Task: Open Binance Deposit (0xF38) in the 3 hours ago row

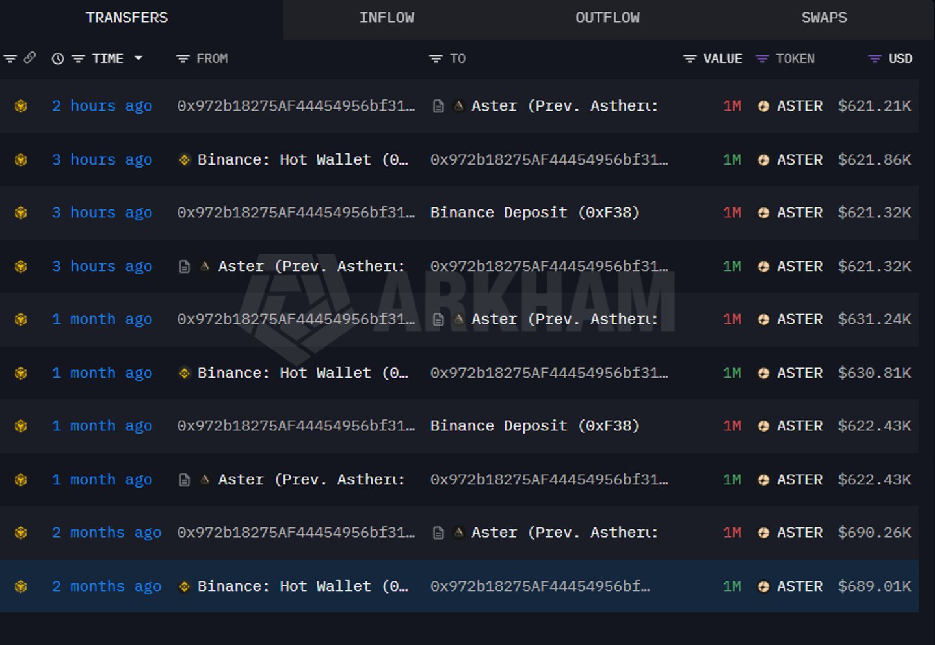Action: 534,213
